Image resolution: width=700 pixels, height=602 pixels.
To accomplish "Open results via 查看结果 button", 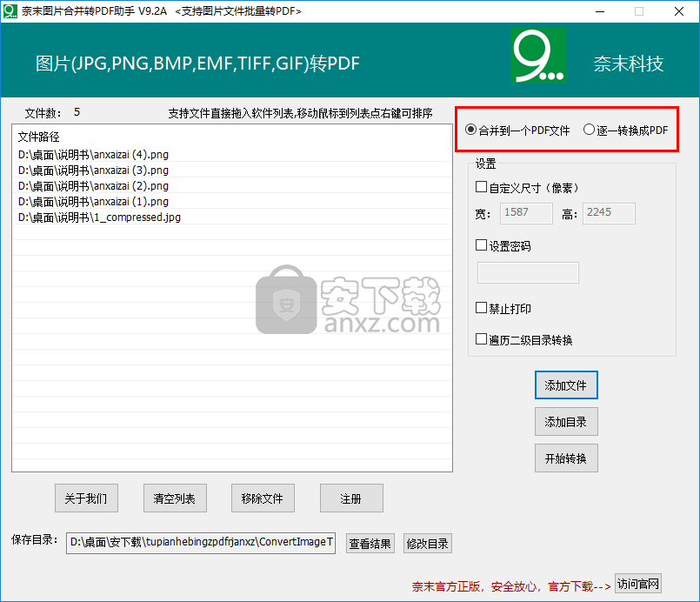I will 370,544.
